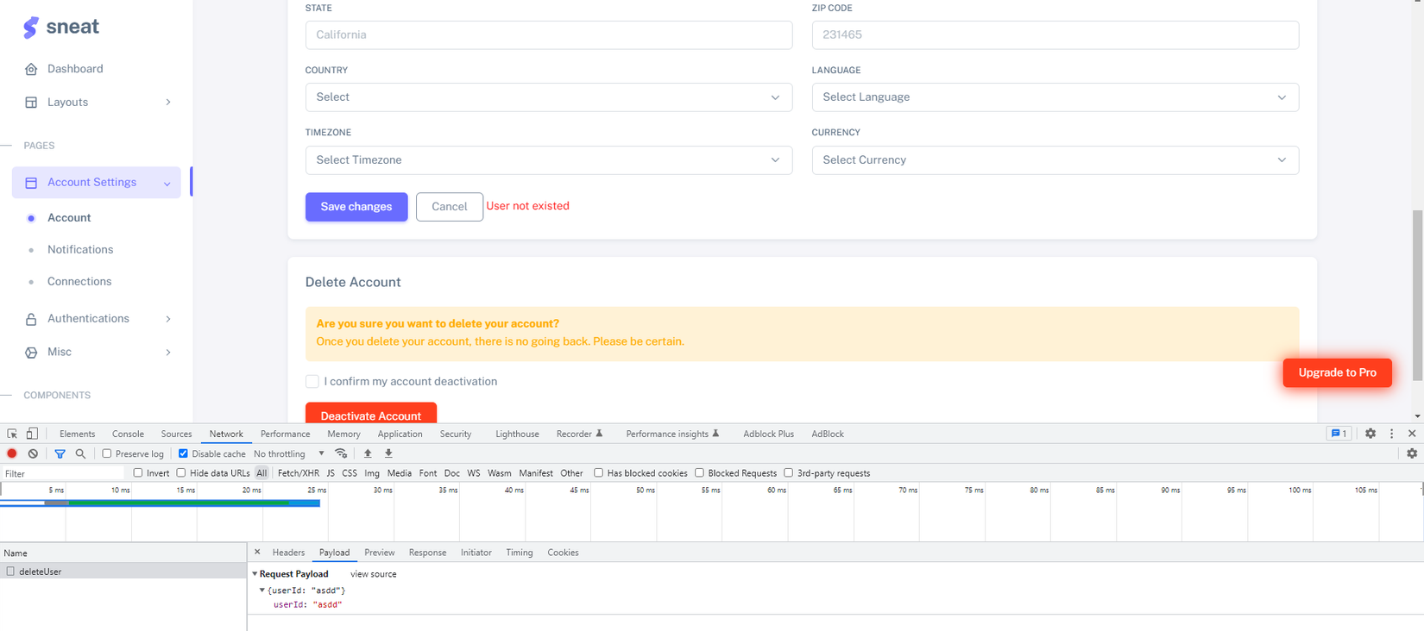Click the Misc cube icon
Screen dimensions: 1424x631
pos(31,353)
